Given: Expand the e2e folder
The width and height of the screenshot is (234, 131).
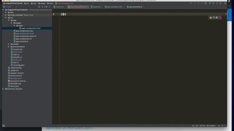Looking at the screenshot, I should 6,12.
